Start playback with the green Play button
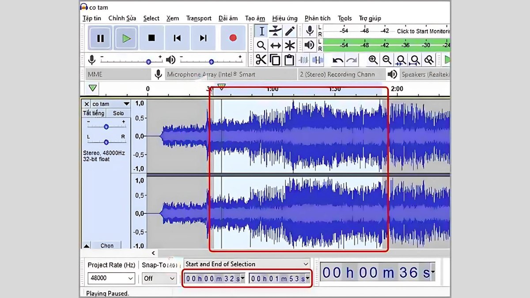The image size is (530, 298). (126, 38)
